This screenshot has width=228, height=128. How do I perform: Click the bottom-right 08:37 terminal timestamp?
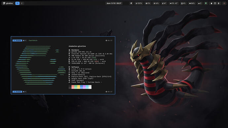coord(109,92)
